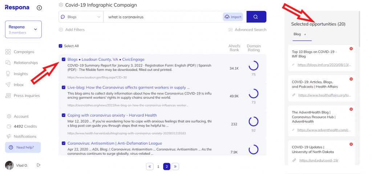Click the Press Inquiries newspaper icon

[x=8, y=96]
